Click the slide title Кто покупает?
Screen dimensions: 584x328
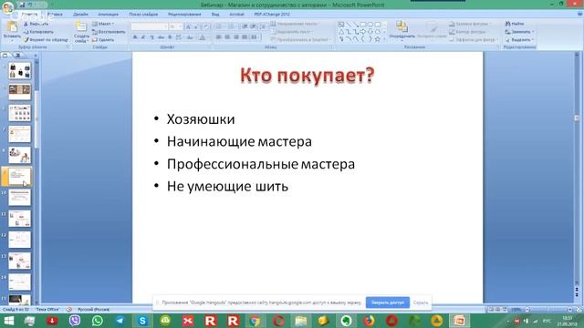(308, 75)
